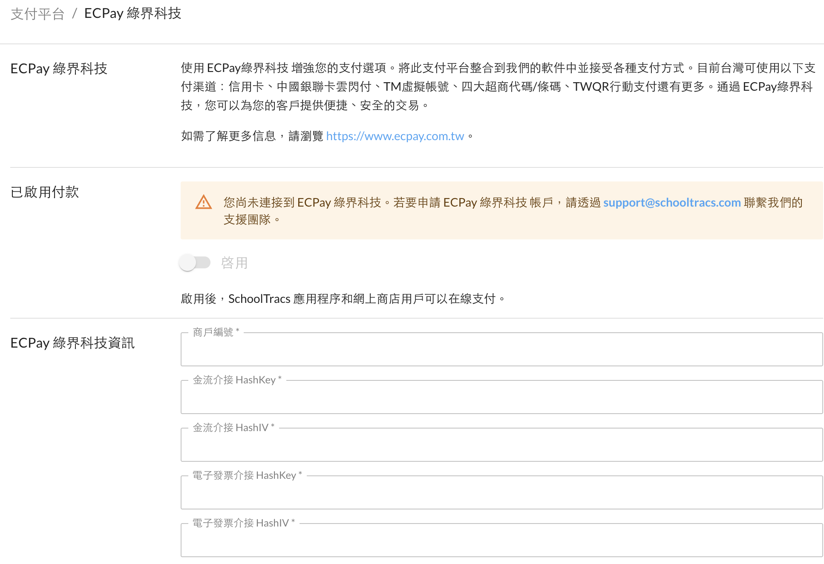Focus the 電子發票介接 HashKey field

coord(501,492)
